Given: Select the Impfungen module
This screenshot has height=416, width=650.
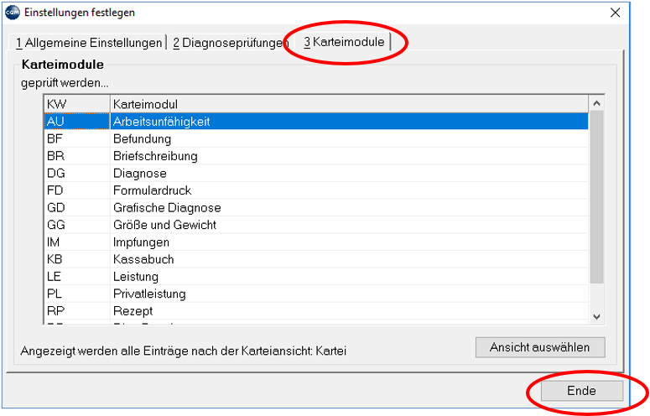Looking at the screenshot, I should (316, 242).
